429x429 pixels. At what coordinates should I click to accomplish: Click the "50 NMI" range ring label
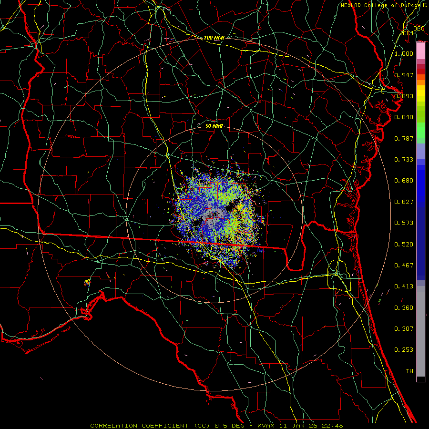pos(214,126)
